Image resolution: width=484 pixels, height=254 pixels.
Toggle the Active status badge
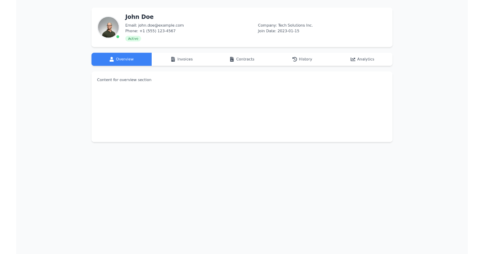click(133, 38)
